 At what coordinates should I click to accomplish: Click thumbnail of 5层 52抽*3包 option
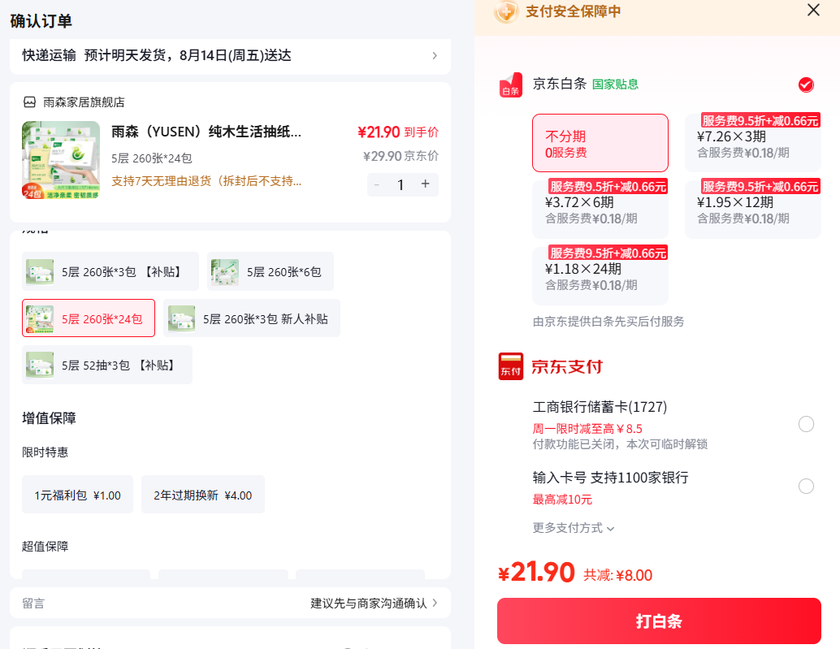40,366
